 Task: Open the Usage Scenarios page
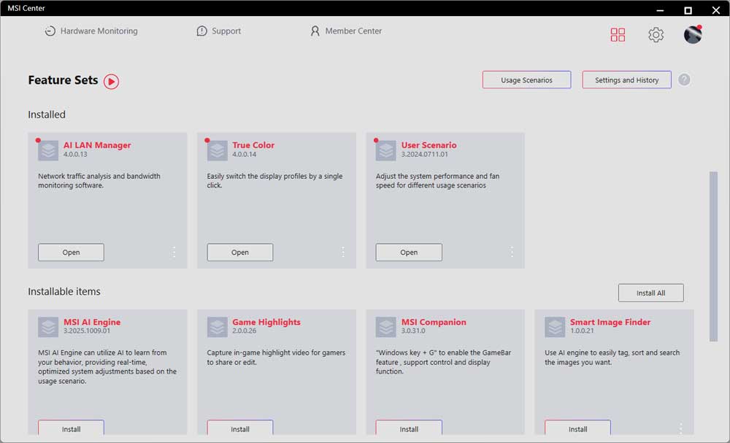526,80
